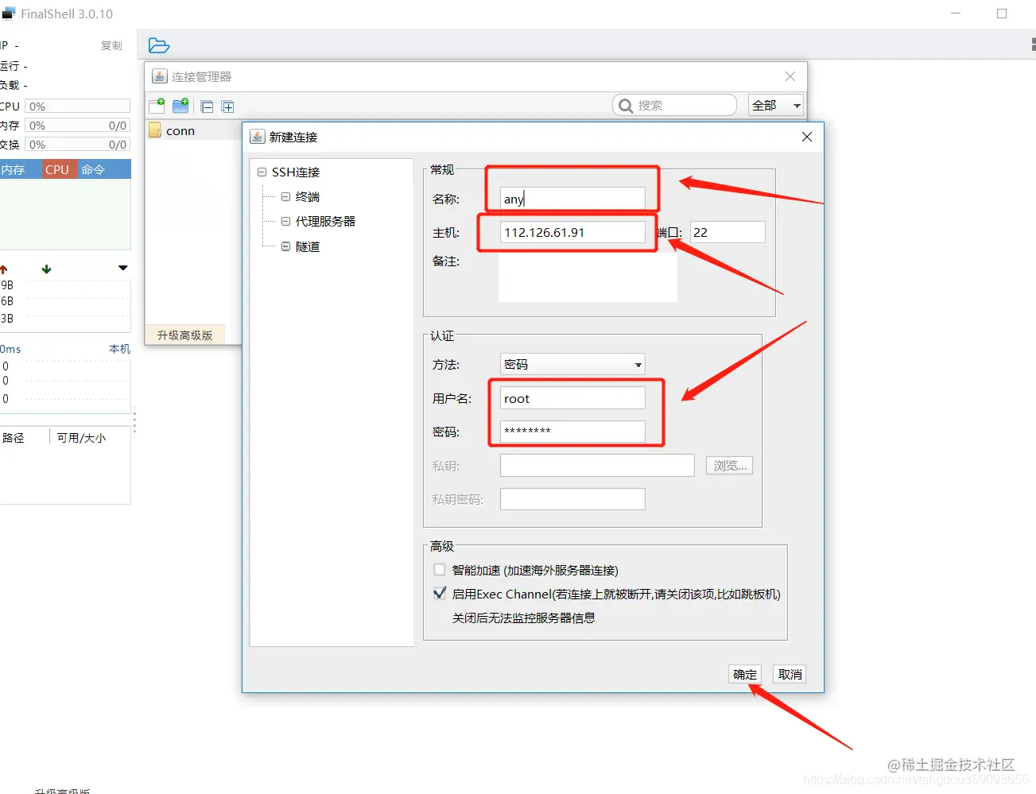
Task: Click the 密码 password field
Action: tap(572, 432)
